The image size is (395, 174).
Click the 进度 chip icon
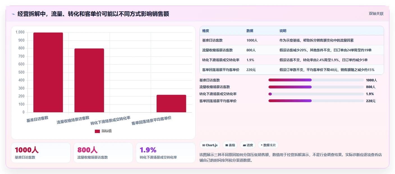click(244, 145)
